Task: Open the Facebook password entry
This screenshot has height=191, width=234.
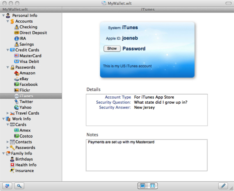Action: (28, 84)
